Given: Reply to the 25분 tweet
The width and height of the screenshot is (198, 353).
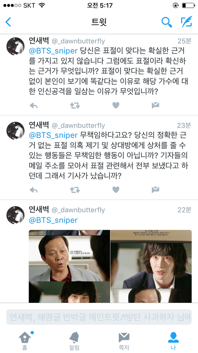Looking at the screenshot, I should 33,105.
